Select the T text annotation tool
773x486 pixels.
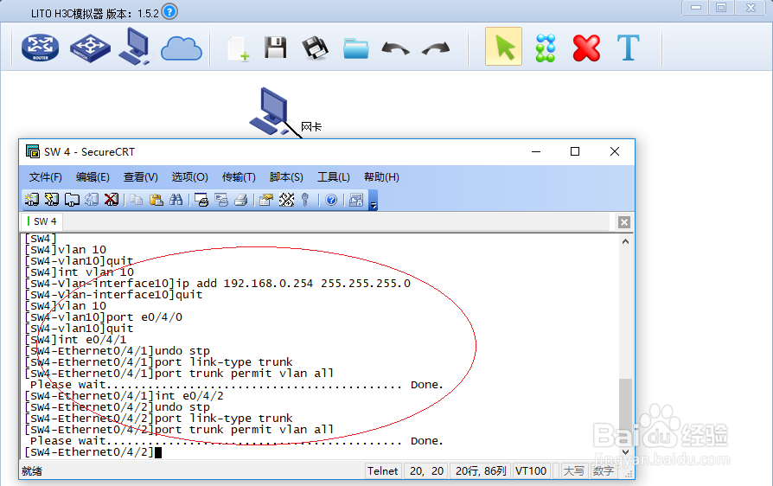point(628,48)
